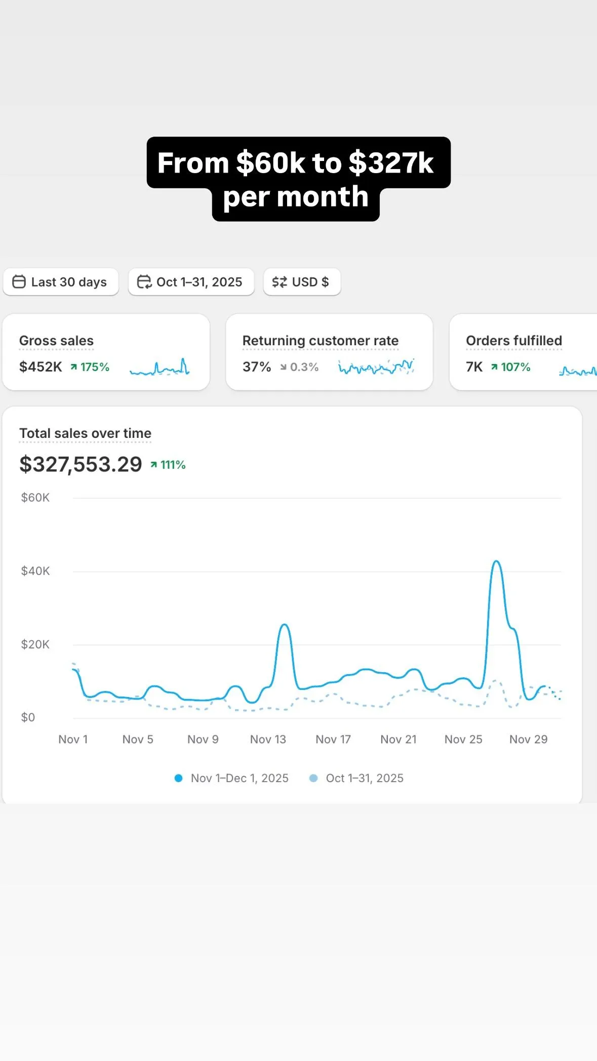Click the highest sales peak on the chart
The height and width of the screenshot is (1061, 597).
496,562
